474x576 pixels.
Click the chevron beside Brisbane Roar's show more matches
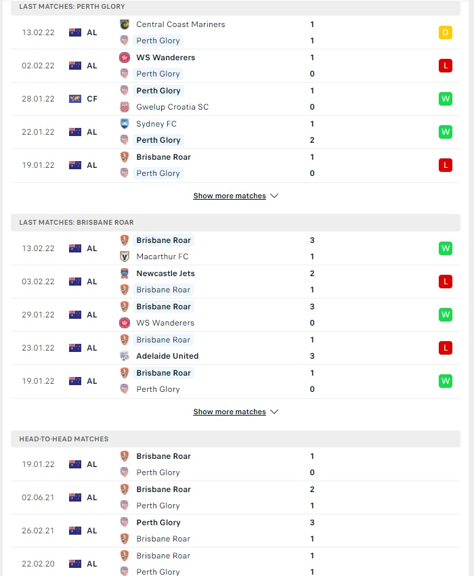(274, 412)
